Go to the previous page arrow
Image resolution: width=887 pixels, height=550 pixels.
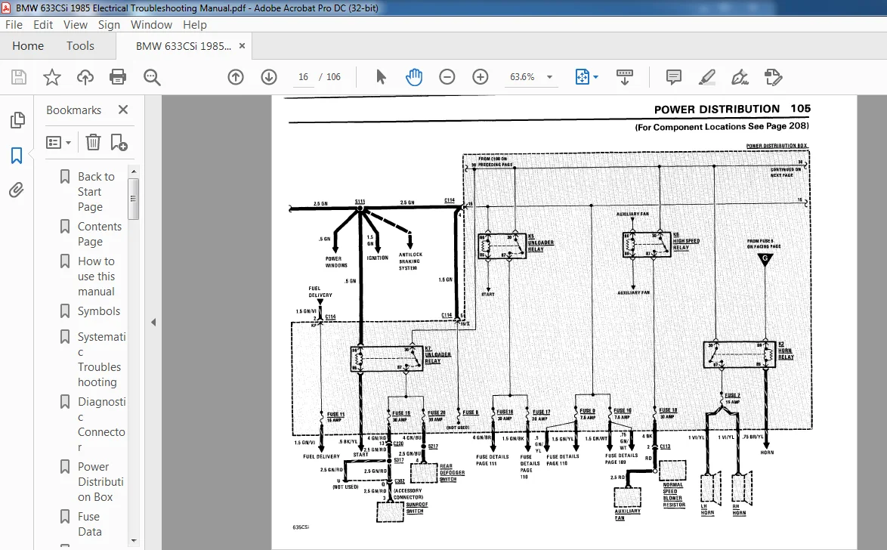[x=235, y=77]
